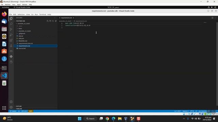This screenshot has width=218, height=122.
Task: Click errors and warnings count in status bar
Action: 24,111
